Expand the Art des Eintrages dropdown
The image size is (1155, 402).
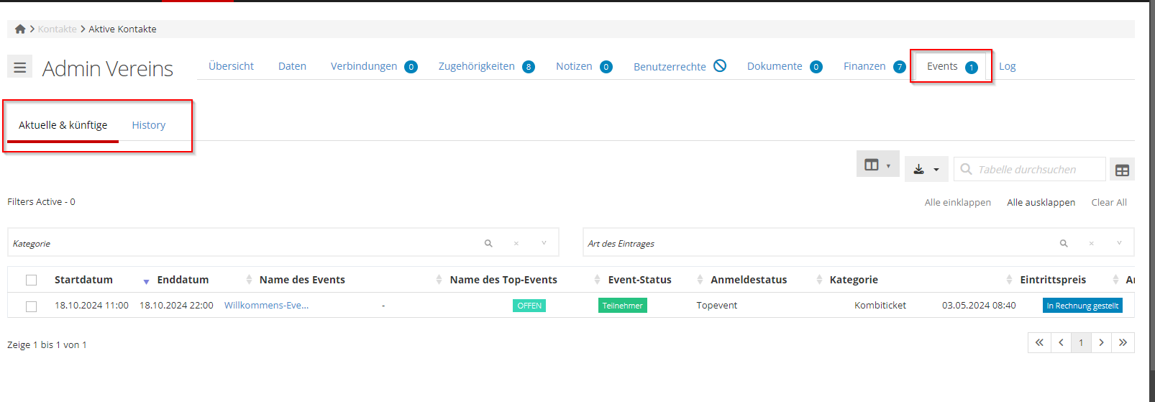[1119, 244]
